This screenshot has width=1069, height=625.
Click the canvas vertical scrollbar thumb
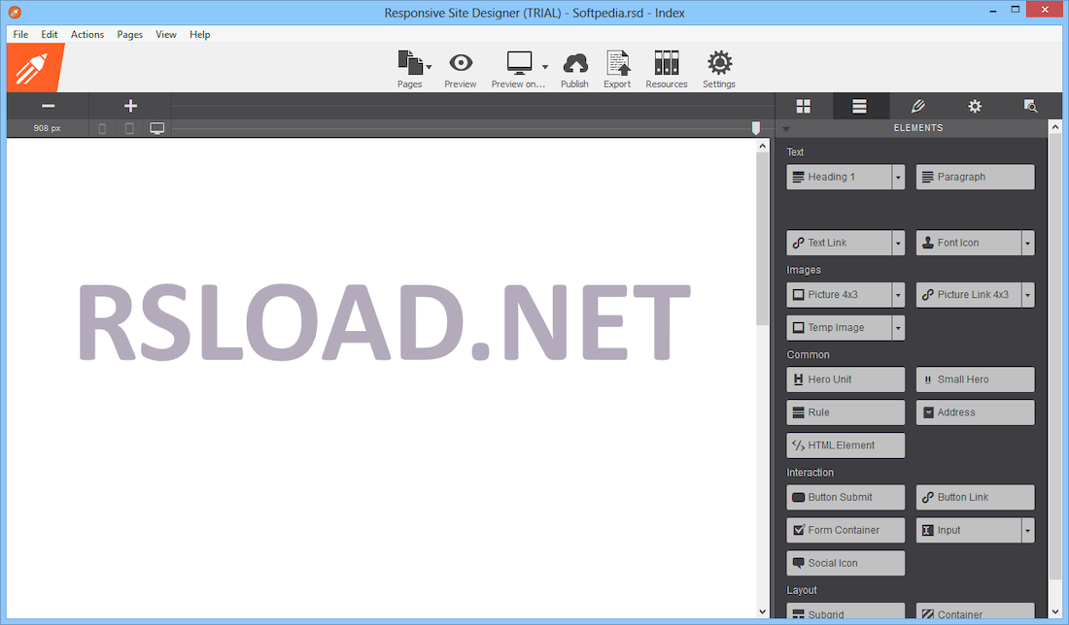(x=762, y=239)
